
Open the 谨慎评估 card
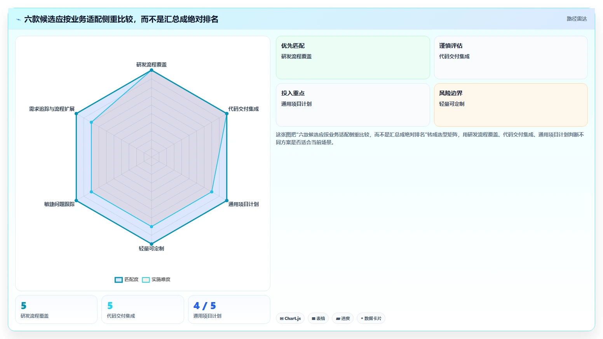[511, 58]
